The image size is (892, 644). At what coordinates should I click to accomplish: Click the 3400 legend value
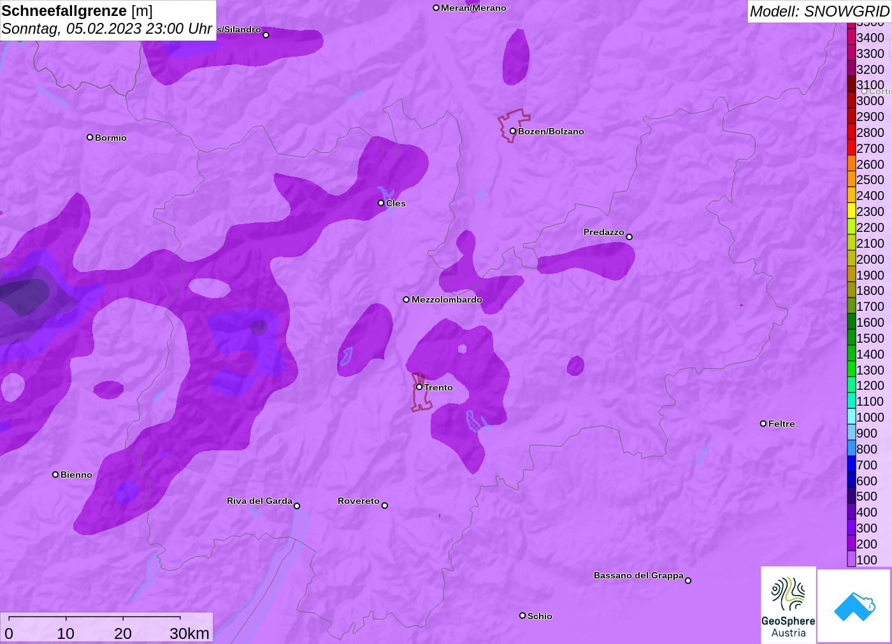pyautogui.click(x=870, y=38)
